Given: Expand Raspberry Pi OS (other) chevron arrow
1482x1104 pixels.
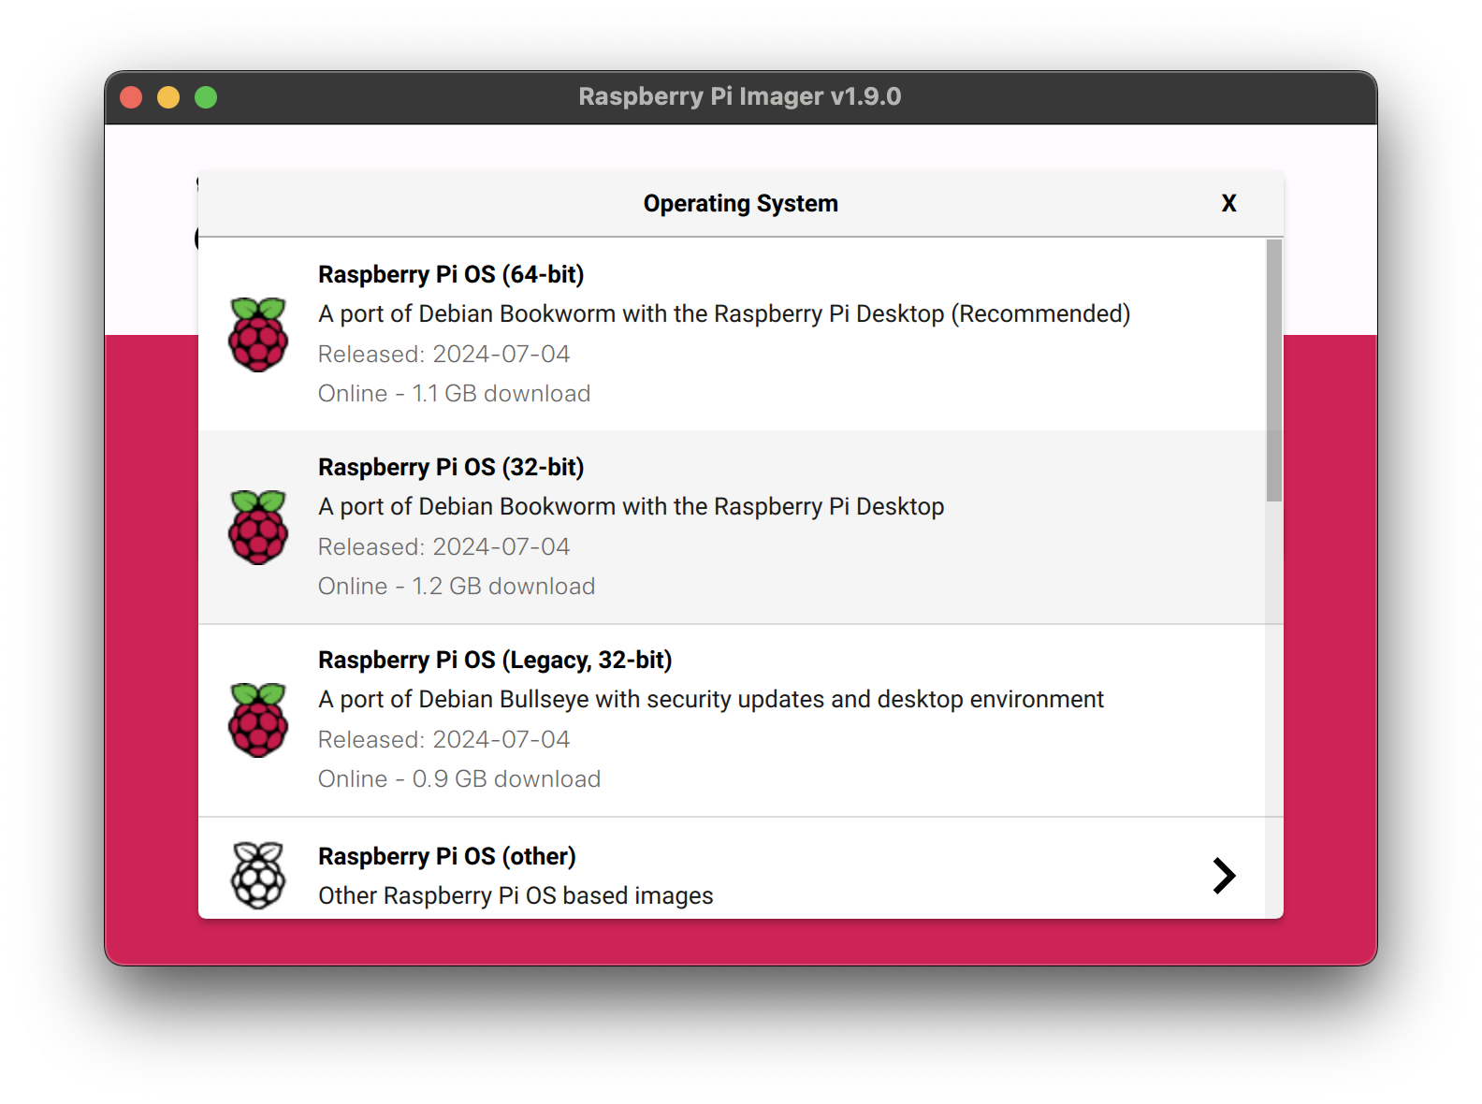Looking at the screenshot, I should coord(1224,876).
